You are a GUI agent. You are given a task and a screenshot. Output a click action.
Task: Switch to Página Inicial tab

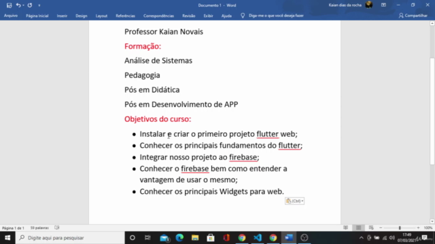click(x=37, y=16)
